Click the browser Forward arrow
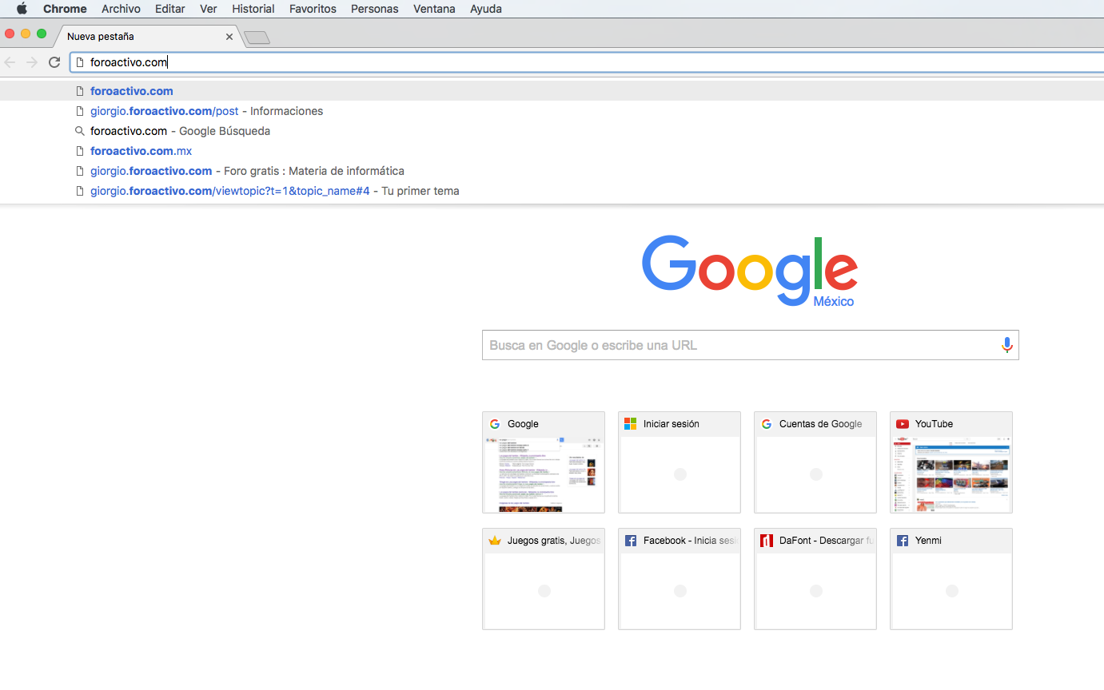The image size is (1104, 690). point(32,62)
